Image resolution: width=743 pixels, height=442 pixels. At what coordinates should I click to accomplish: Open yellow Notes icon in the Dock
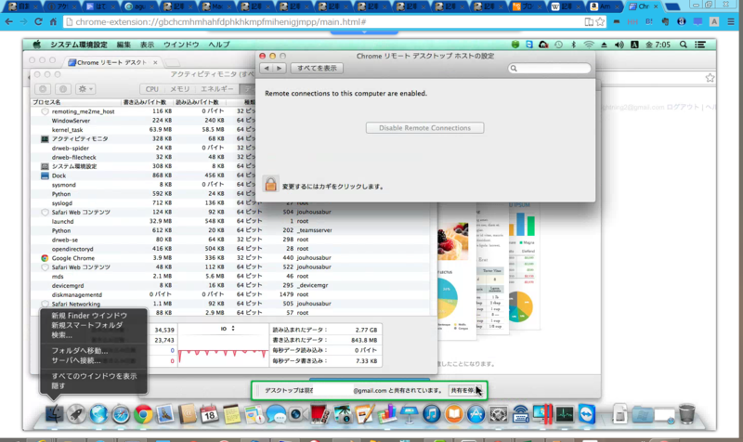coord(231,414)
